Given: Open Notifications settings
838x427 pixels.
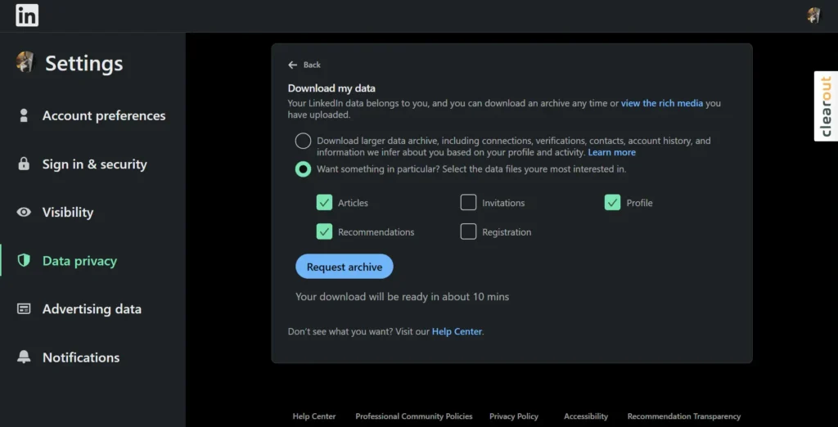Looking at the screenshot, I should tap(81, 357).
